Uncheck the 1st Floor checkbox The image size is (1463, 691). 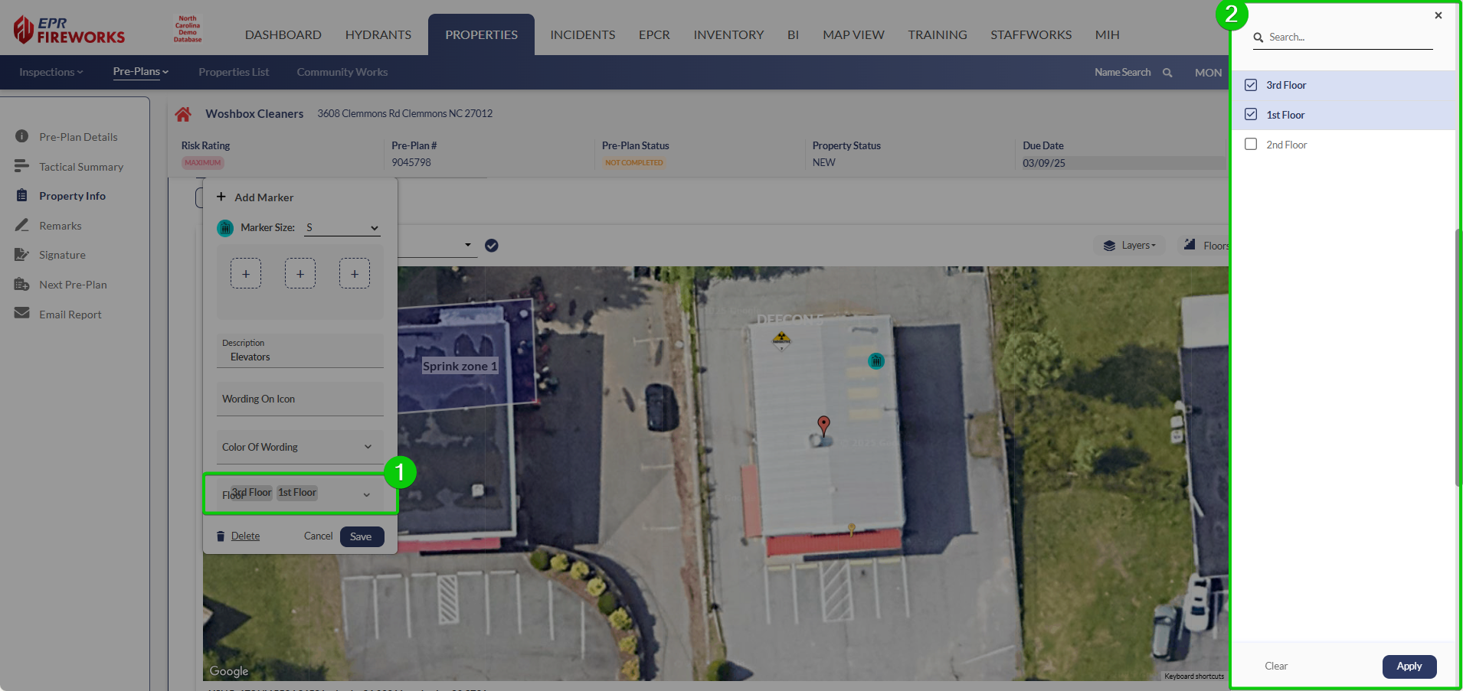[x=1251, y=115]
